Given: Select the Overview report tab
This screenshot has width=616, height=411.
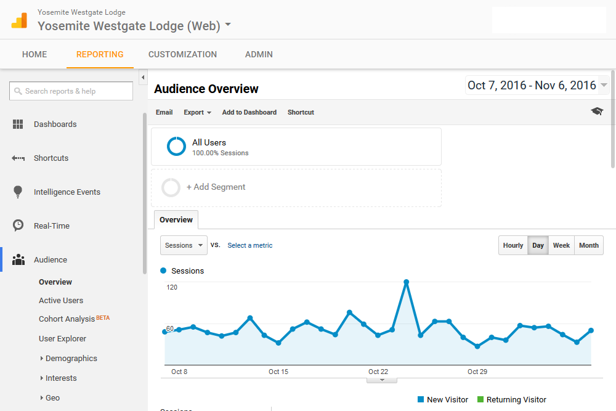Looking at the screenshot, I should click(x=176, y=219).
